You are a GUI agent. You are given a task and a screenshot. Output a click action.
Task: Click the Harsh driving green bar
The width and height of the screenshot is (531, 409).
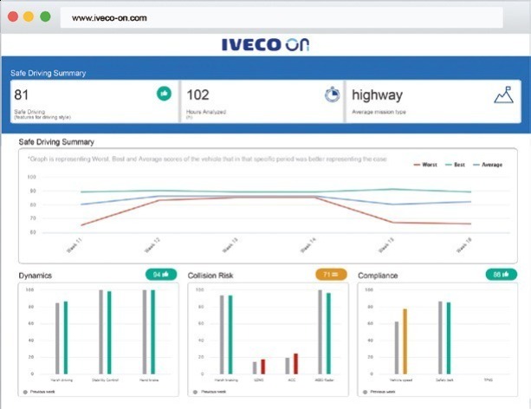point(66,337)
